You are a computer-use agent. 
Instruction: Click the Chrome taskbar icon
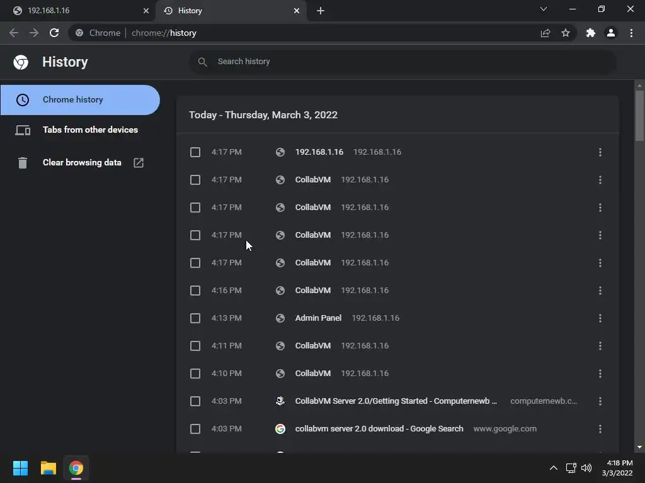pos(76,468)
